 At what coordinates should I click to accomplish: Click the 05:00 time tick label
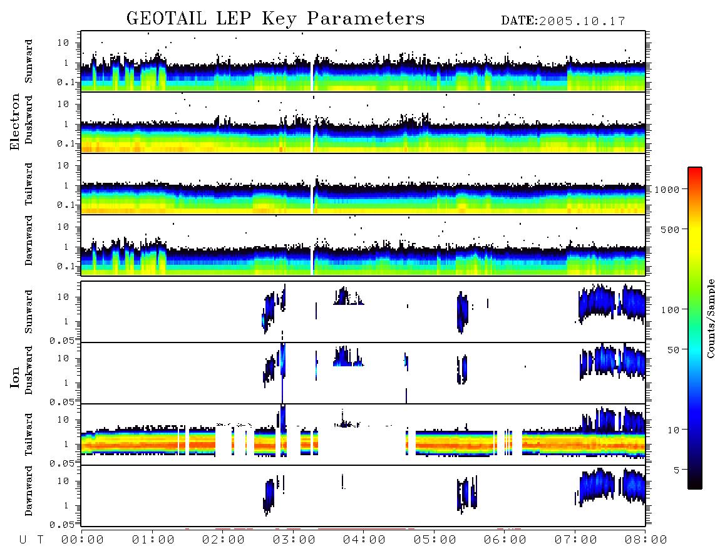tap(435, 540)
